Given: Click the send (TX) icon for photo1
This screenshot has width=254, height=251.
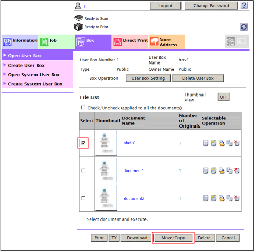Looking at the screenshot, I should [x=213, y=143].
